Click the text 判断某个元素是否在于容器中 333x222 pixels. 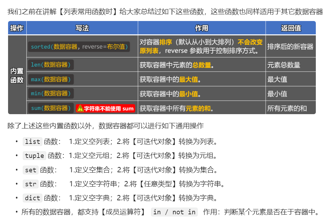click(x=270, y=212)
